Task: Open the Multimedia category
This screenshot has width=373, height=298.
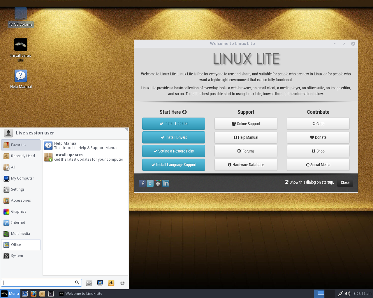Action: click(21, 233)
